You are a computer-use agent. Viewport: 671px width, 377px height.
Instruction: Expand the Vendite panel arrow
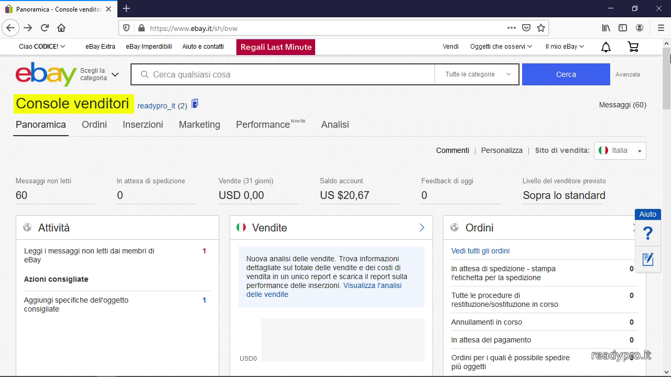pyautogui.click(x=422, y=228)
